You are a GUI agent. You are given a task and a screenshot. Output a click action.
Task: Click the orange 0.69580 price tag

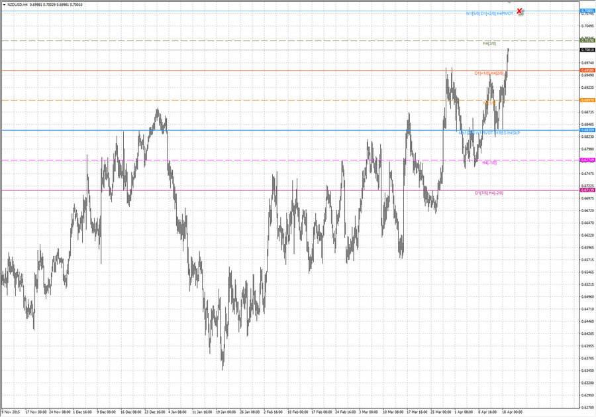pos(587,70)
